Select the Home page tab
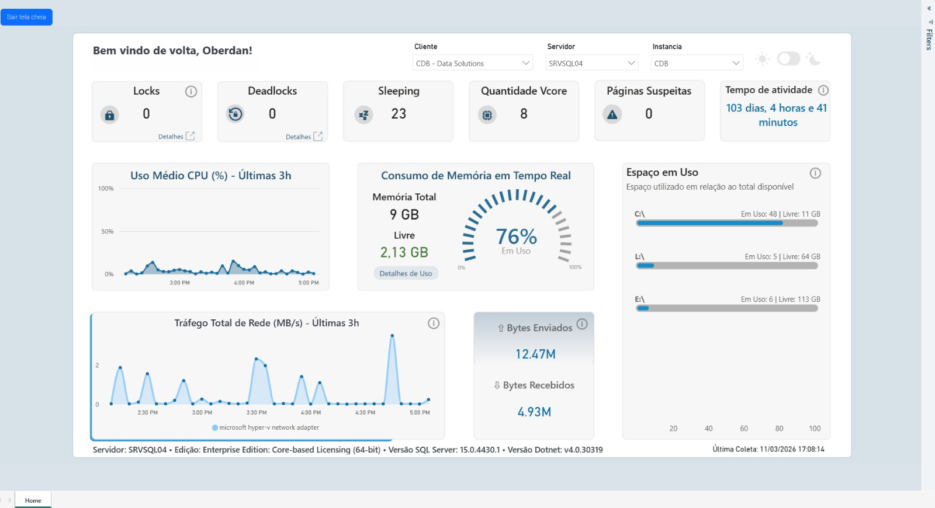This screenshot has width=935, height=508. [x=33, y=500]
